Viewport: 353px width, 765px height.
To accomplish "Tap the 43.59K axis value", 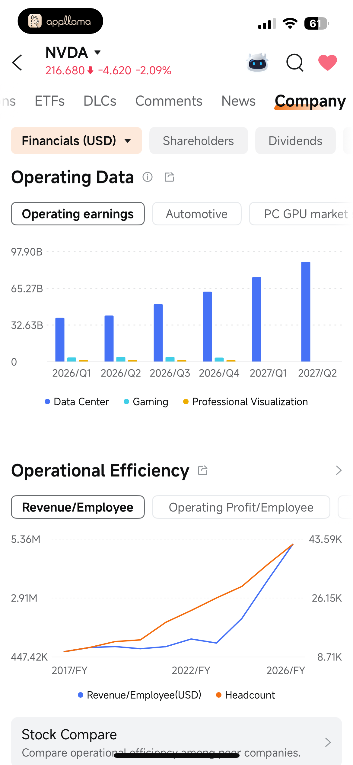I will [325, 539].
